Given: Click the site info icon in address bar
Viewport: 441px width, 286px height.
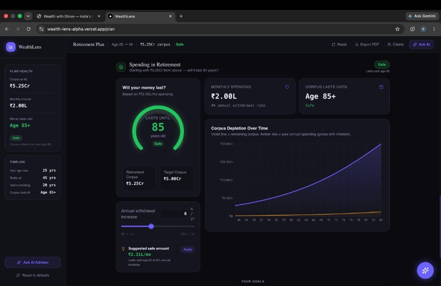Looking at the screenshot, I should 41,29.
